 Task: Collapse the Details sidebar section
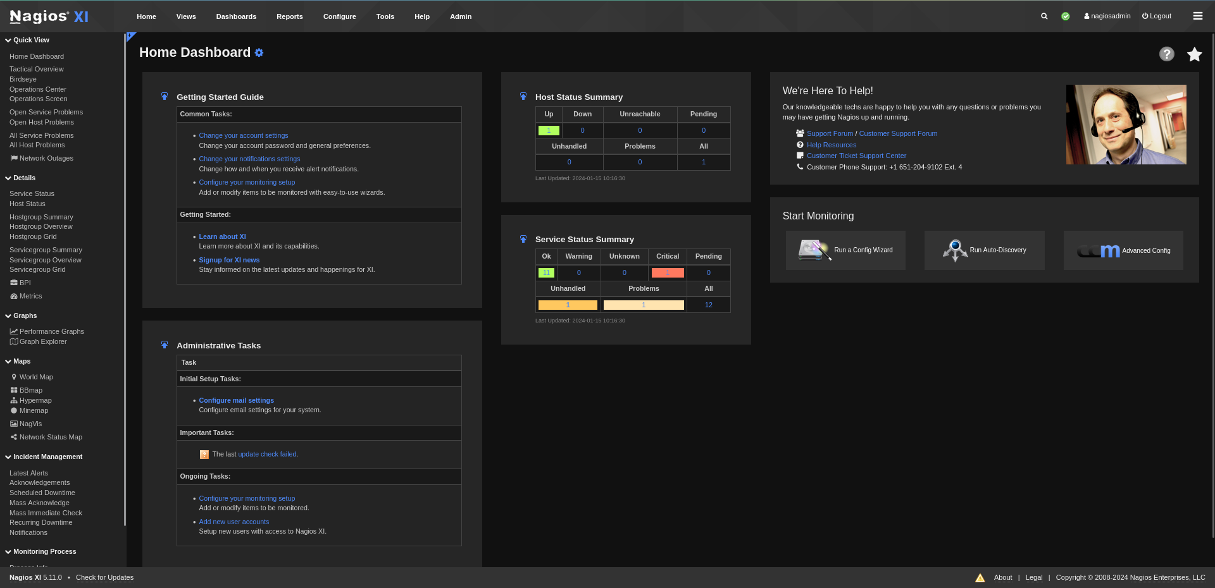[x=20, y=178]
